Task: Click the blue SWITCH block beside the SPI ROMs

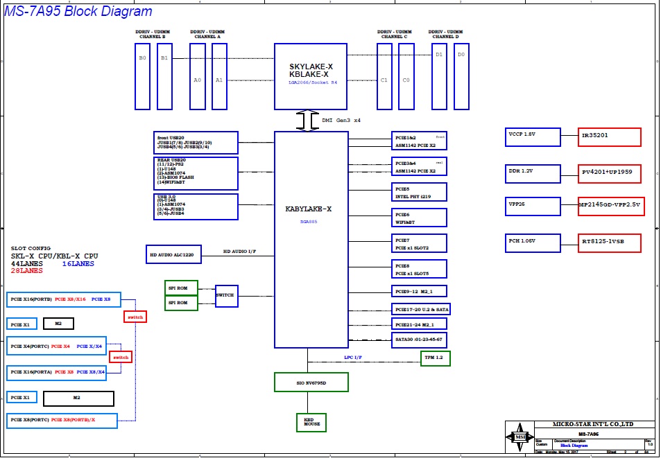Action: coord(226,296)
